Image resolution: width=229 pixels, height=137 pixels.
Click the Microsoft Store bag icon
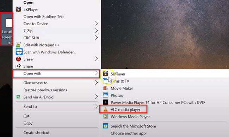tap(105, 126)
